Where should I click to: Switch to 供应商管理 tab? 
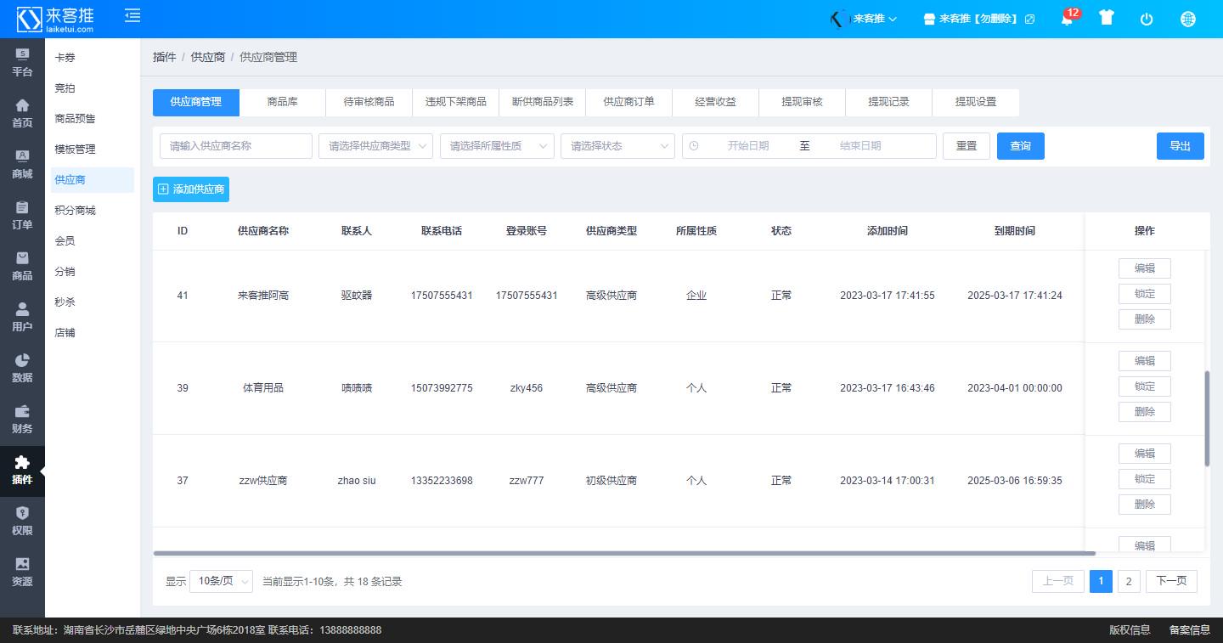(x=195, y=102)
